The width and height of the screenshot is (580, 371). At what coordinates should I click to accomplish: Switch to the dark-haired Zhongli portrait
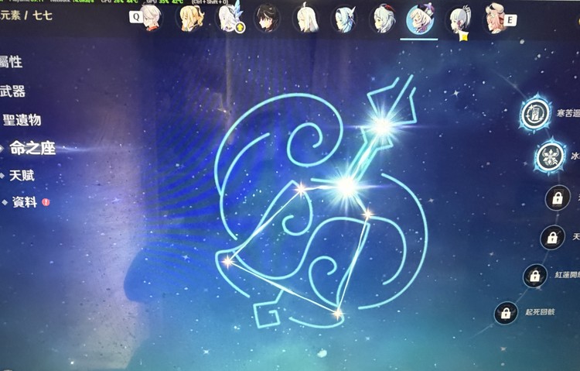267,18
